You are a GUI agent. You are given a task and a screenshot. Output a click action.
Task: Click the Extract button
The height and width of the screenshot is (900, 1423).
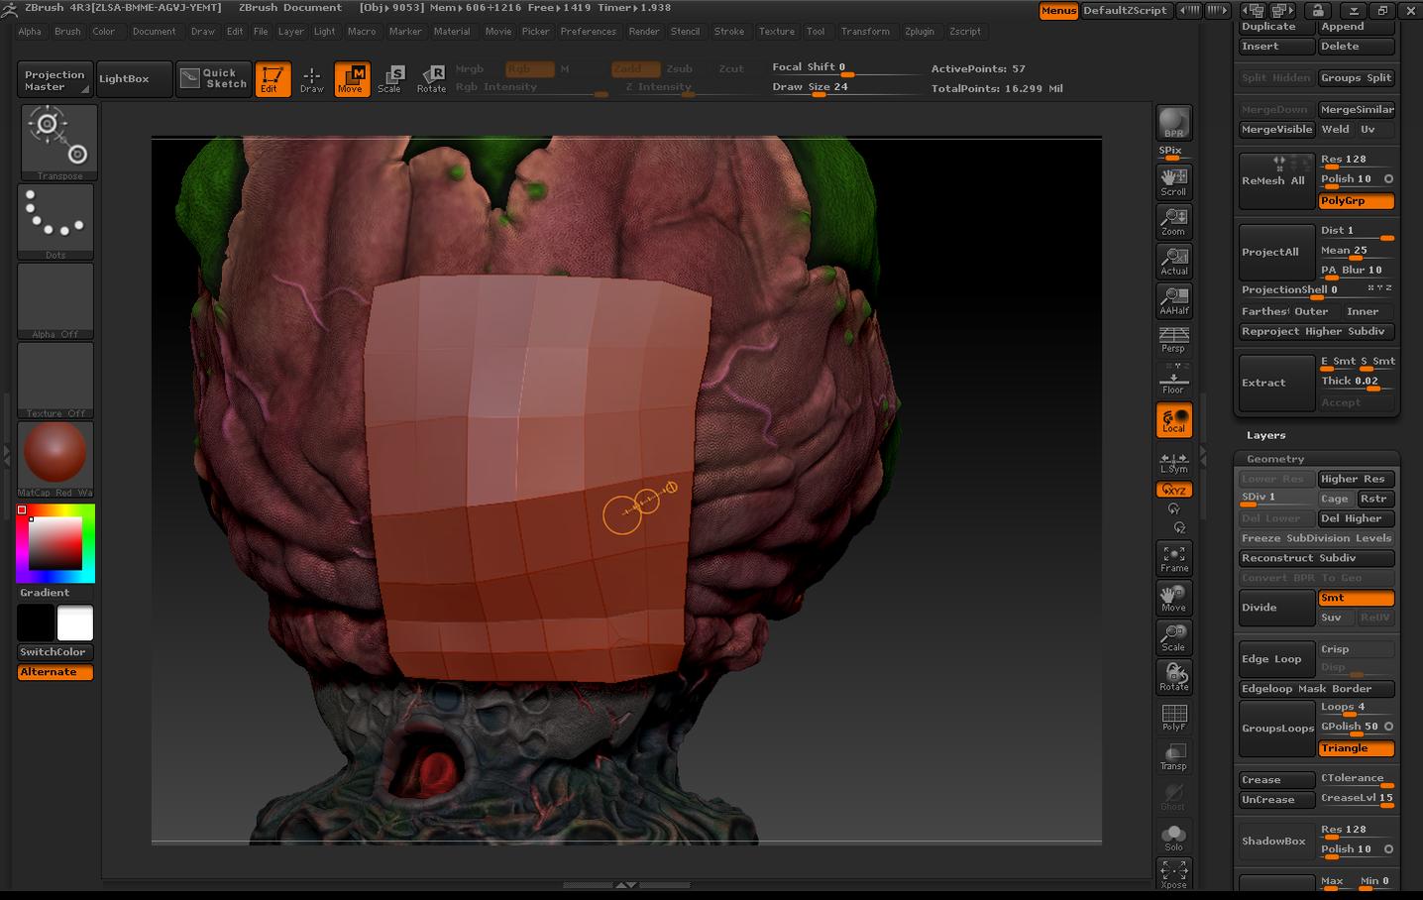[x=1276, y=383]
